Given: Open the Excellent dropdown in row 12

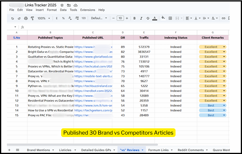Looking at the screenshot, I should (x=213, y=101).
